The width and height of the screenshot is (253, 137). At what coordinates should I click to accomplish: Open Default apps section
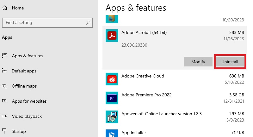point(24,71)
